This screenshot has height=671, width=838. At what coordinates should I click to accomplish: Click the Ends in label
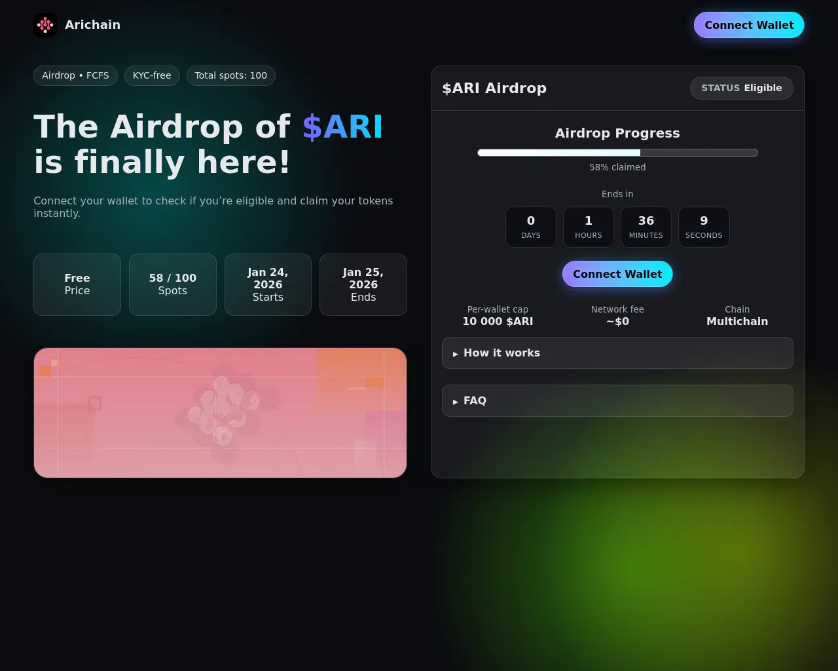(x=617, y=194)
